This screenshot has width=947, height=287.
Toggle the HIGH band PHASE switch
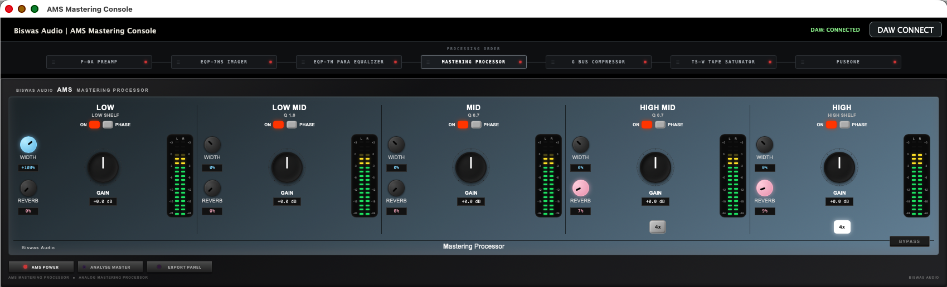click(x=844, y=125)
